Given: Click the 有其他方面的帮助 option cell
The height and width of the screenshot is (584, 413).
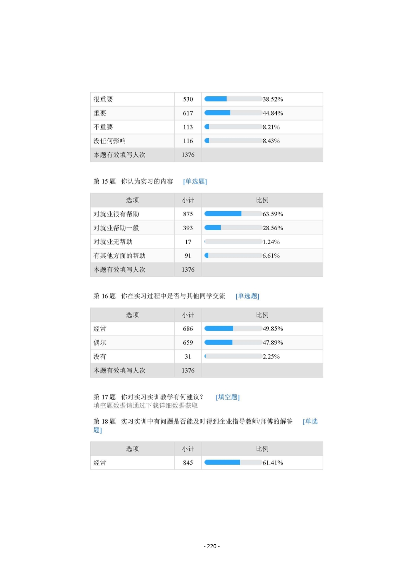Looking at the screenshot, I should (x=120, y=256).
